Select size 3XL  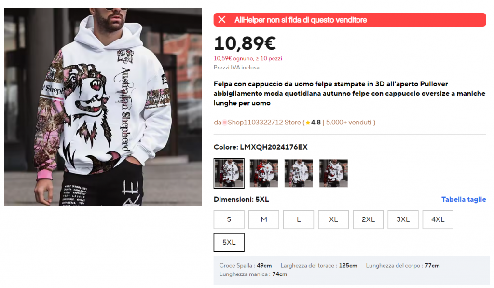click(x=403, y=219)
